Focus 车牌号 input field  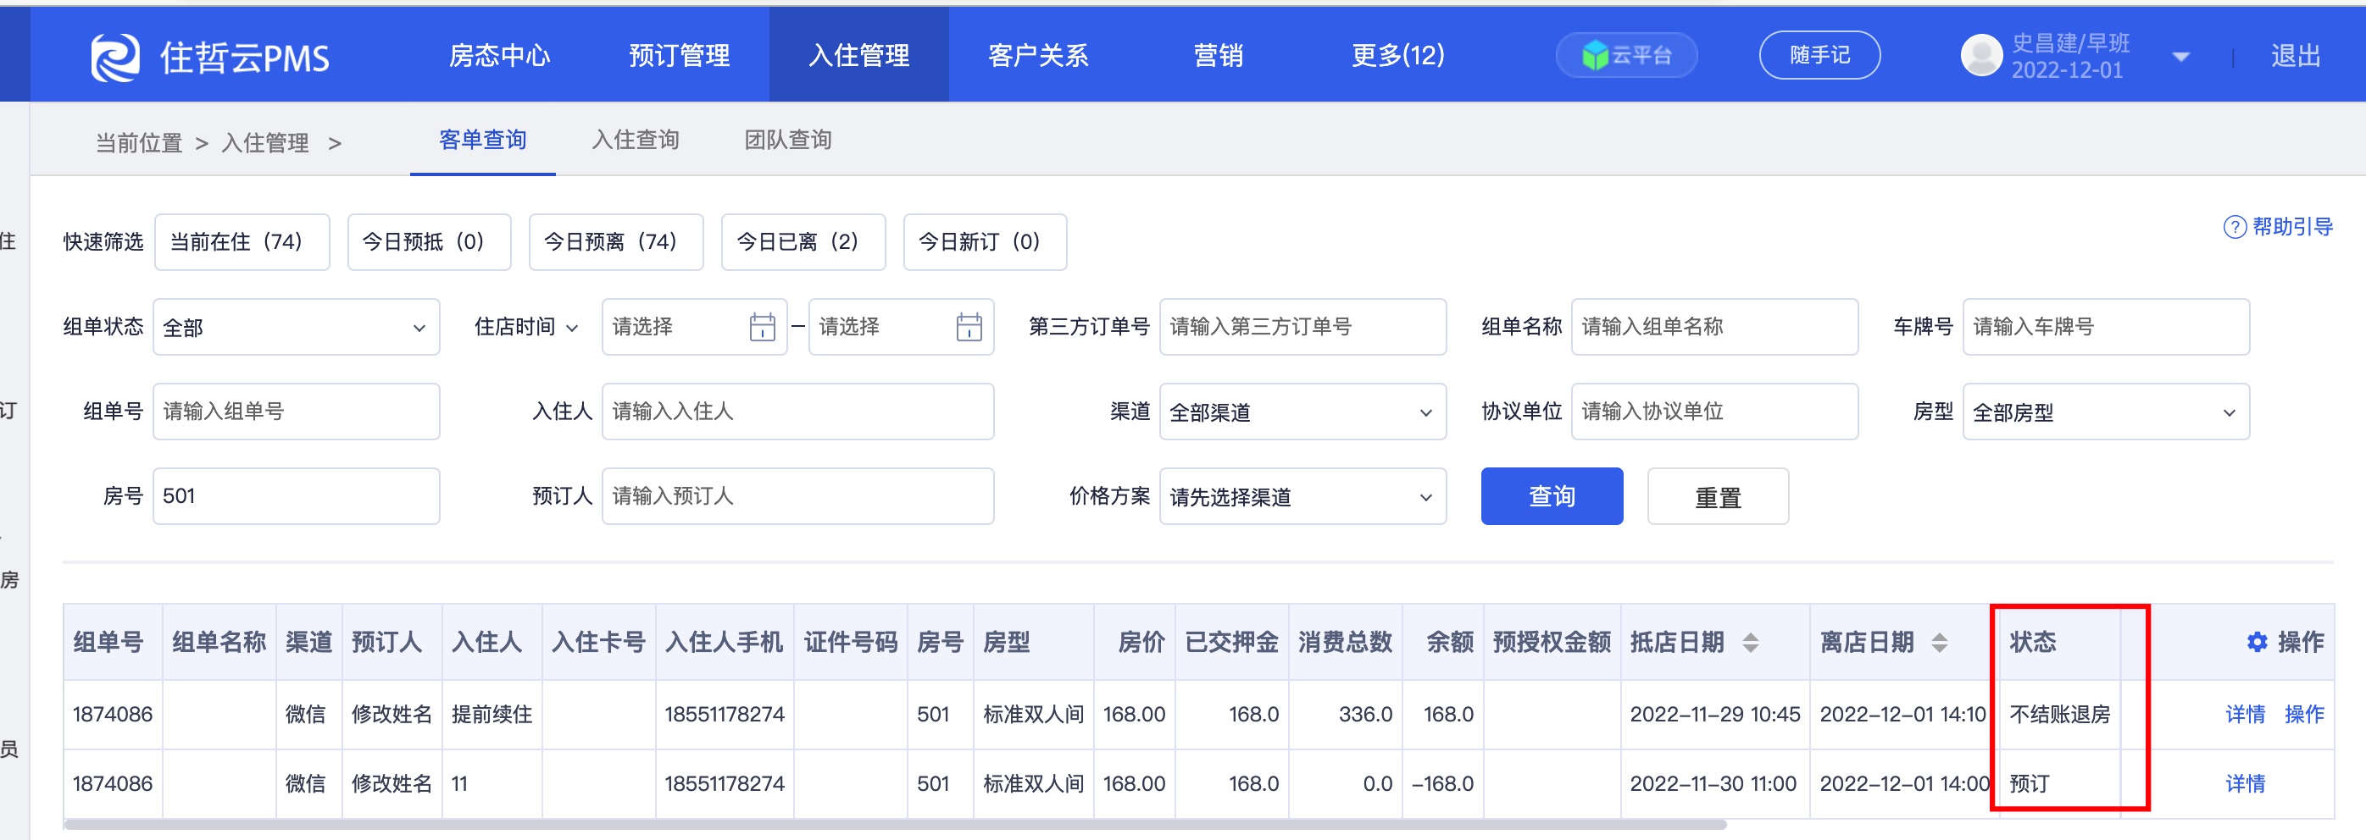click(x=2106, y=327)
